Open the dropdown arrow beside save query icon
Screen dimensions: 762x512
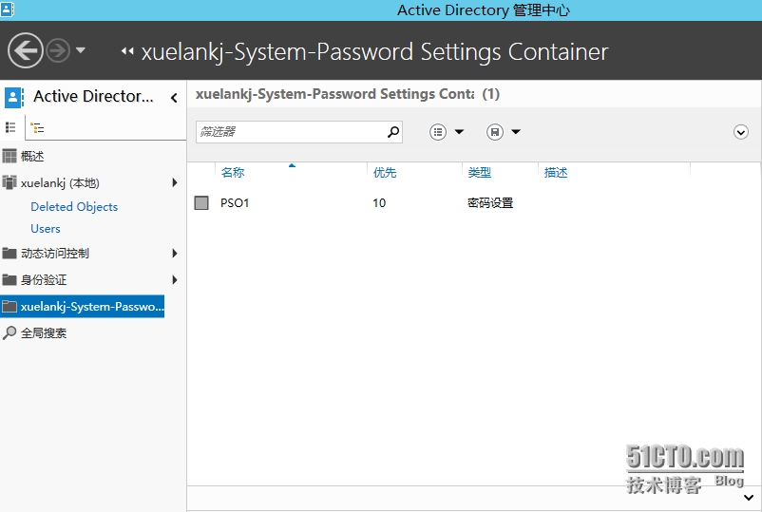point(516,132)
